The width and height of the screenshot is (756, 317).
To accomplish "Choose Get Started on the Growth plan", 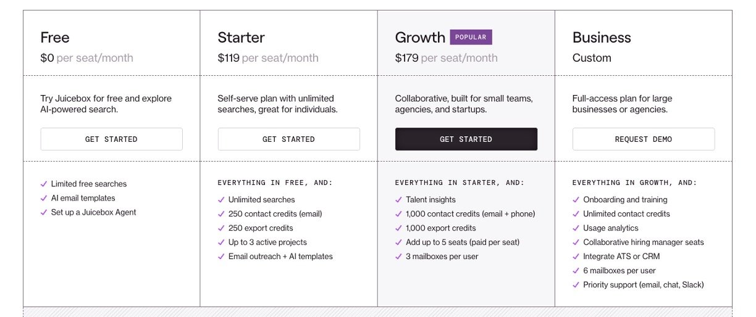I will coord(466,139).
